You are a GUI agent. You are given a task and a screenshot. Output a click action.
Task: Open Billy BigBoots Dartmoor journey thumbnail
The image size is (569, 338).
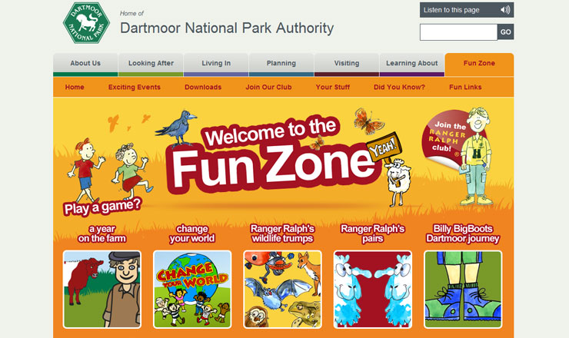(463, 290)
